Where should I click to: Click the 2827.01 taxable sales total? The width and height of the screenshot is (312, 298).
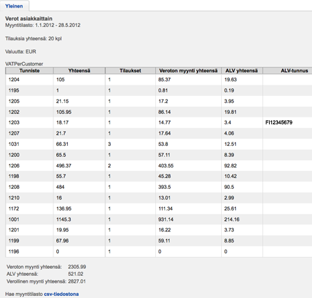pos(77,281)
